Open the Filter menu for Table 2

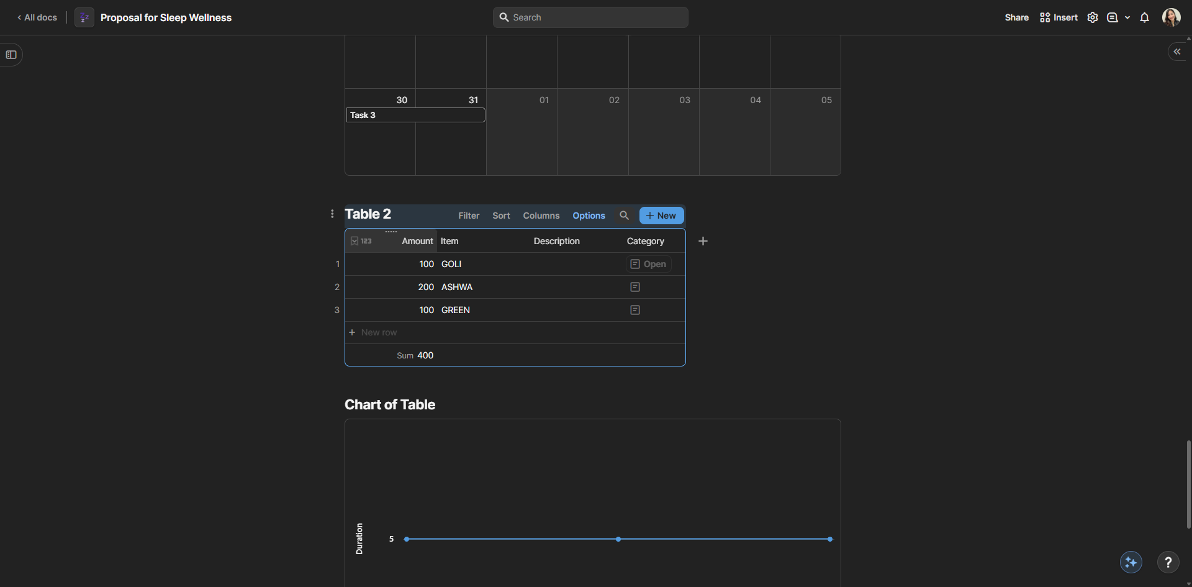(x=469, y=216)
